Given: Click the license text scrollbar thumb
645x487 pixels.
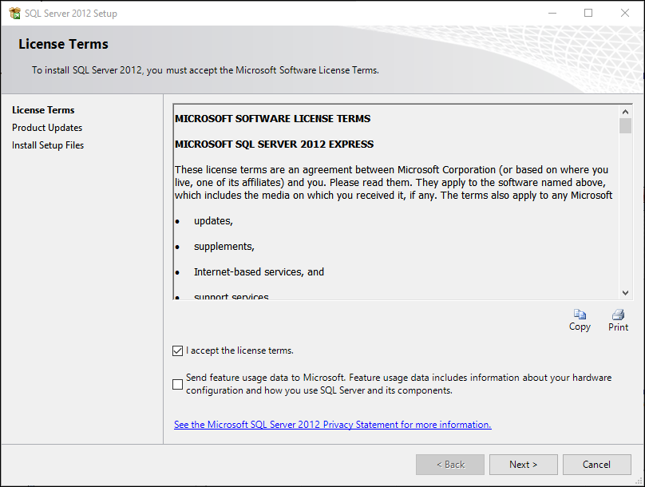Looking at the screenshot, I should (625, 126).
